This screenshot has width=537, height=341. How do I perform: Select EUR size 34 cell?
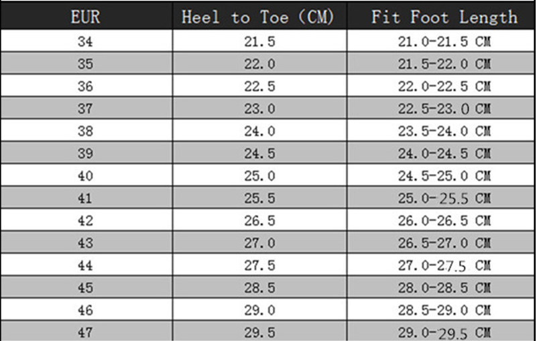click(85, 42)
